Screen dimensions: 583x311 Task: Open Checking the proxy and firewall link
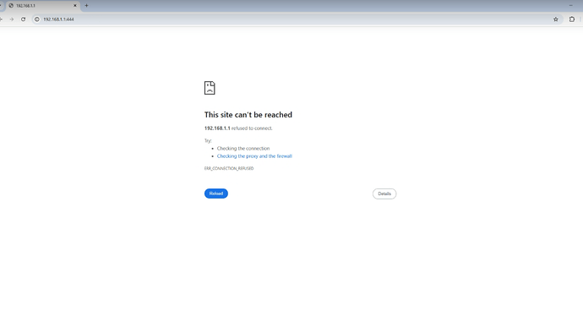tap(254, 156)
